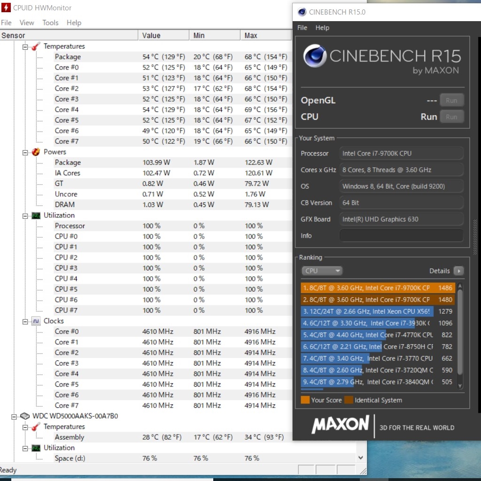Select the i7-8750H ranking entry 782
Image resolution: width=481 pixels, height=481 pixels.
378,347
